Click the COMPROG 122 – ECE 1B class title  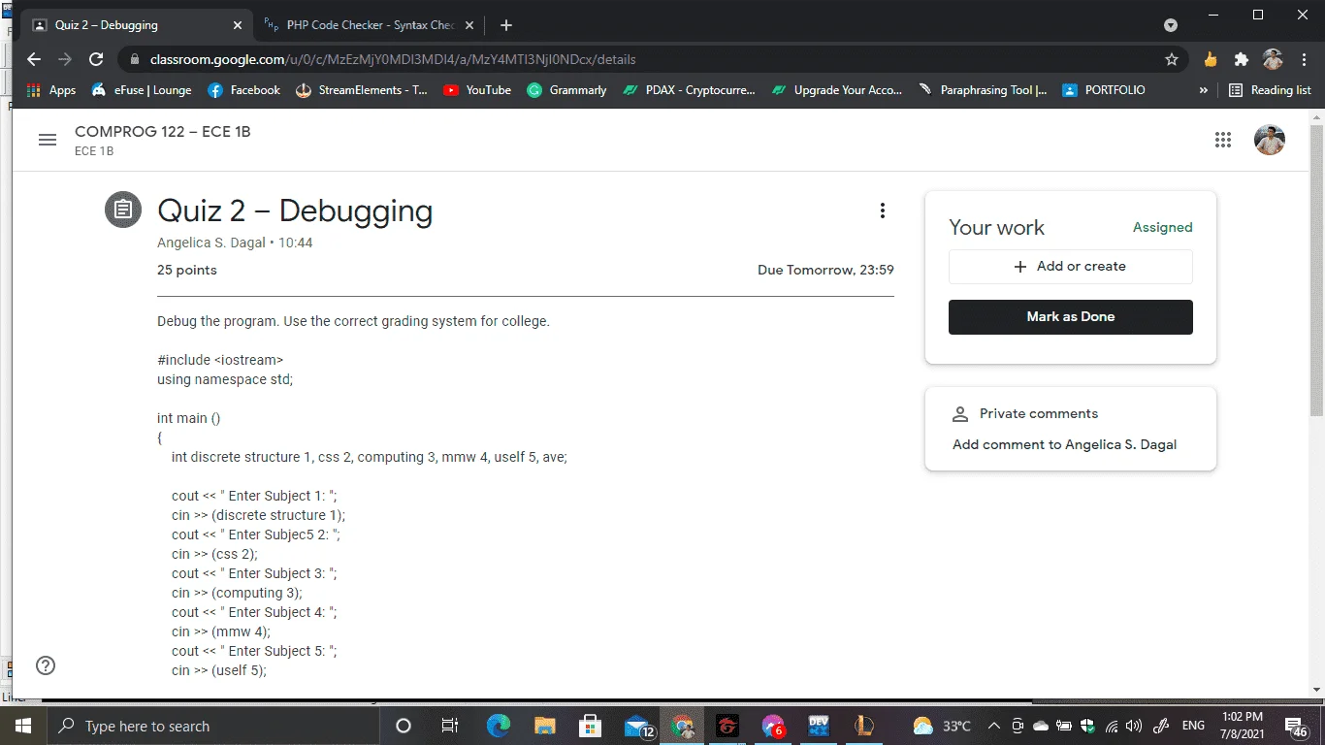[x=163, y=132]
